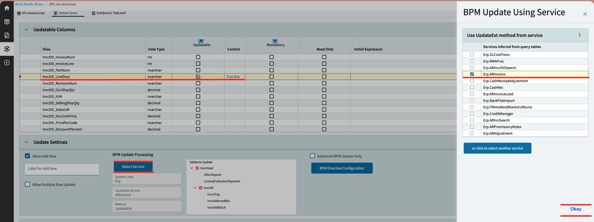The image size is (594, 222).
Task: Click the Select Service button
Action: [x=133, y=167]
